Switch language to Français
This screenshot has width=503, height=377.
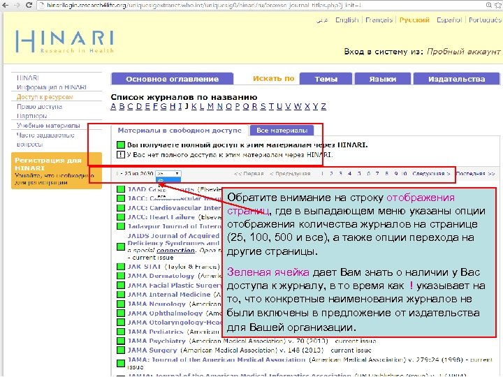[379, 20]
